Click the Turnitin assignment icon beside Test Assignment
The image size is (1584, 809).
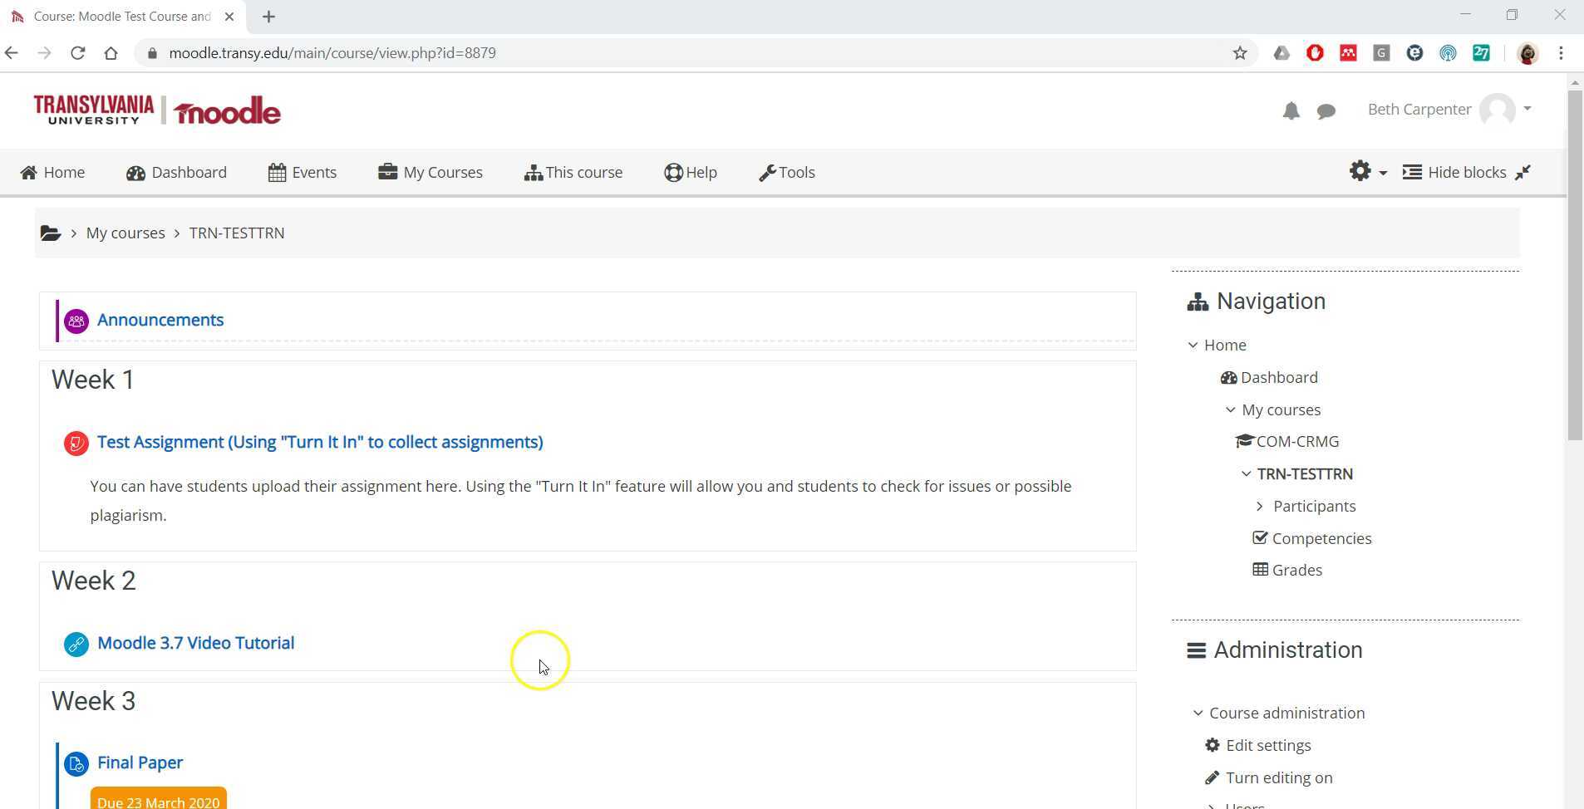click(x=76, y=443)
